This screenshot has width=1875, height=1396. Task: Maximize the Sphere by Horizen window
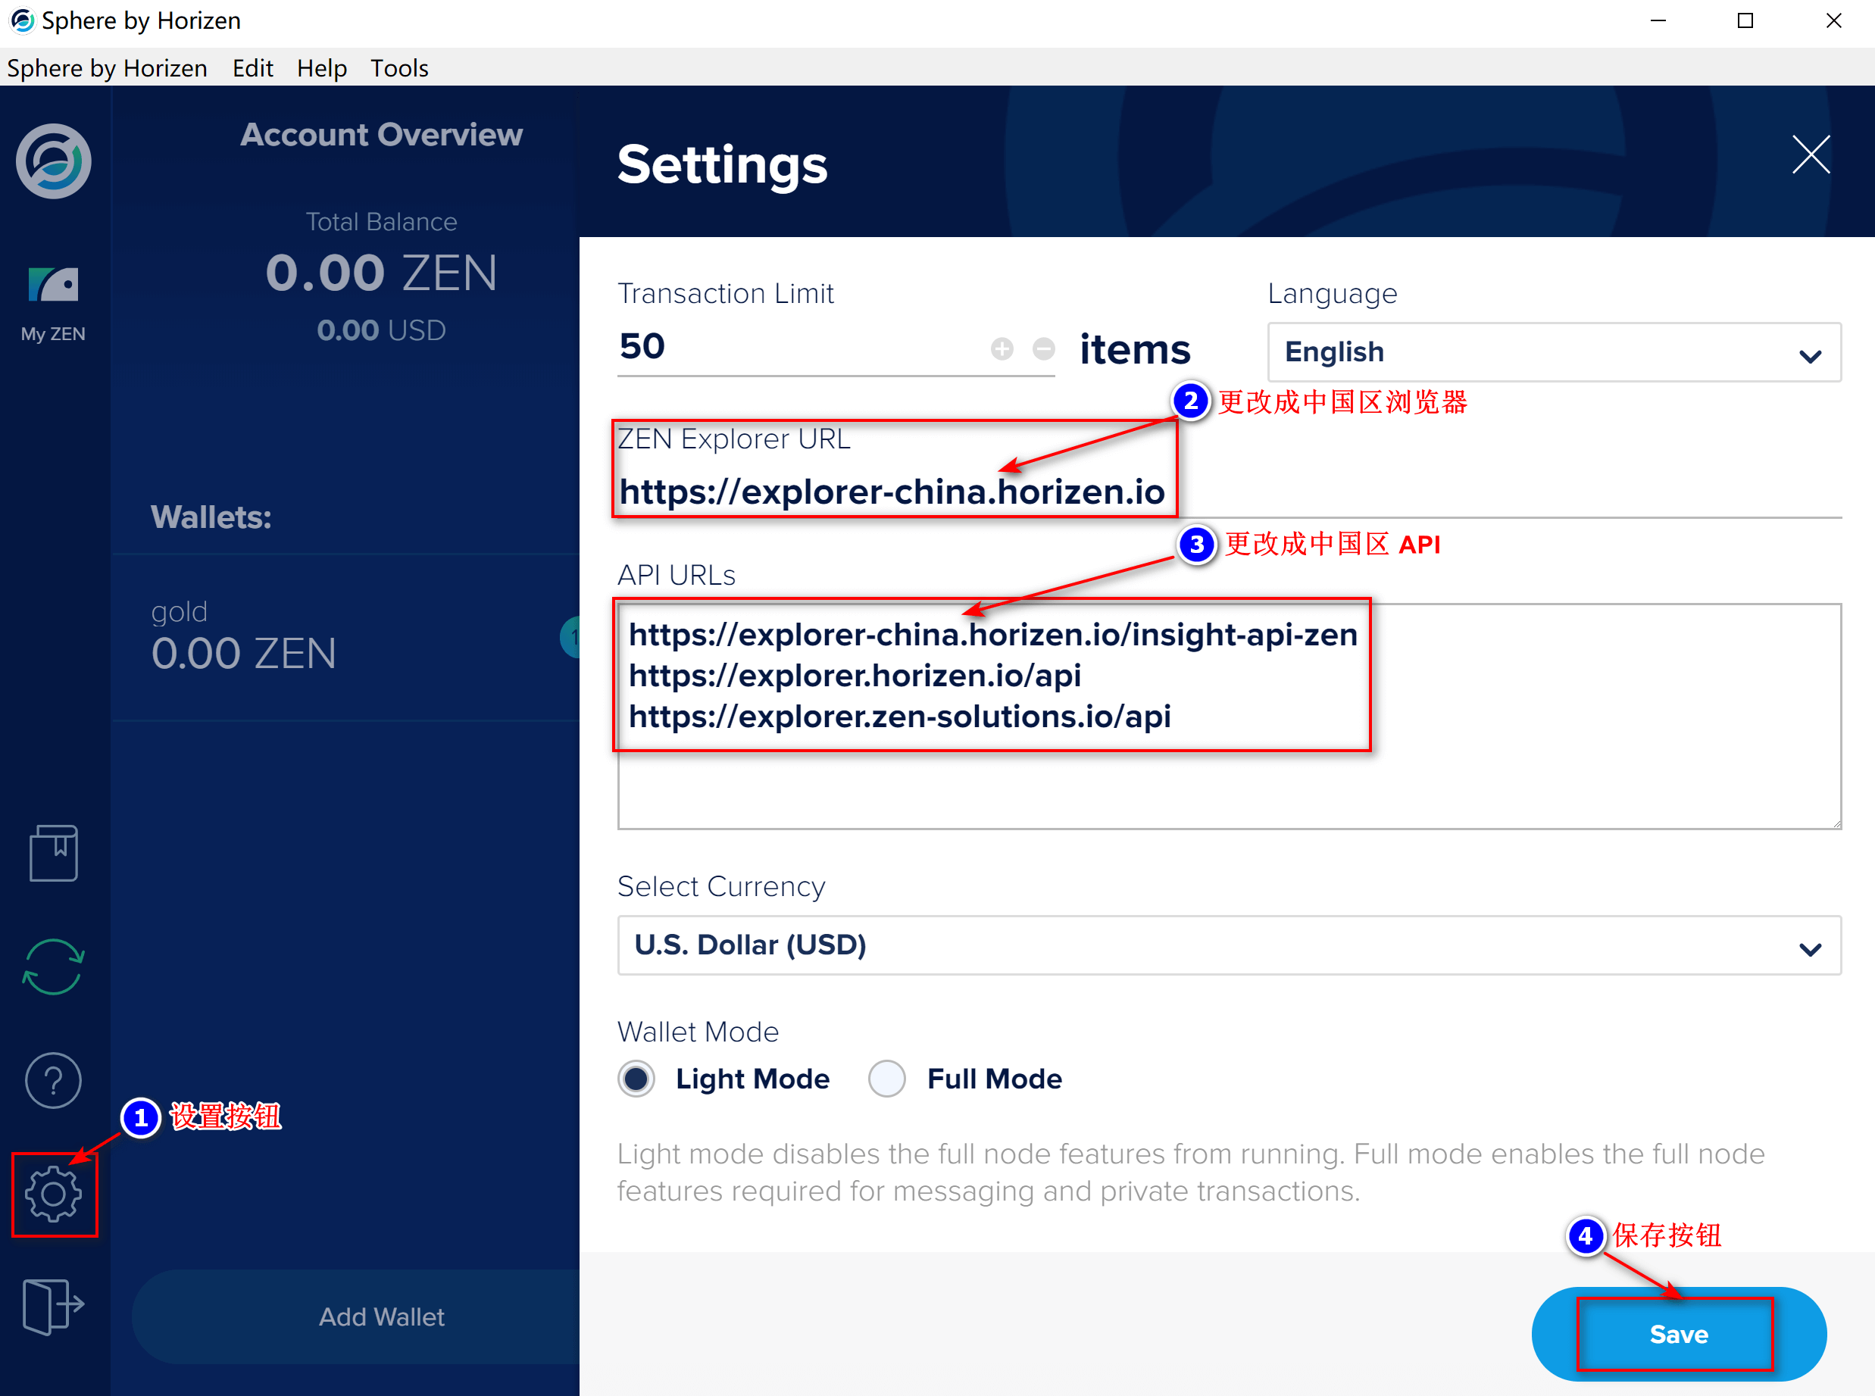pos(1745,21)
